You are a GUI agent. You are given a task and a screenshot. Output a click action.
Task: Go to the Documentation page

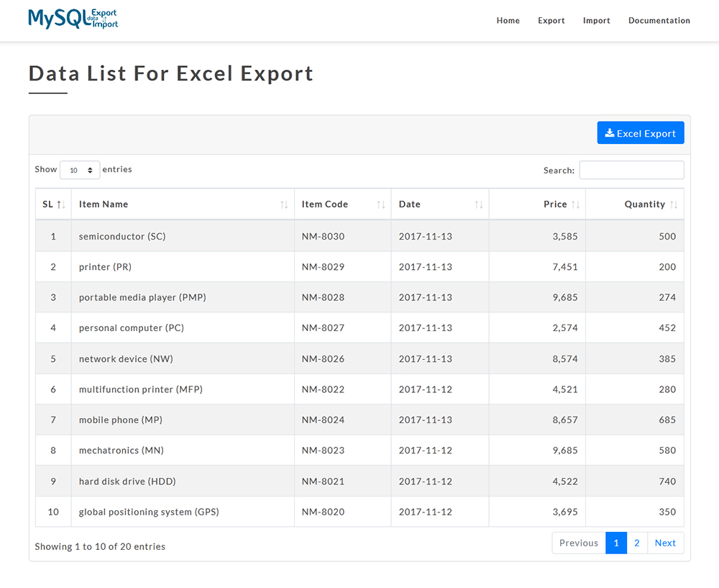pos(659,21)
